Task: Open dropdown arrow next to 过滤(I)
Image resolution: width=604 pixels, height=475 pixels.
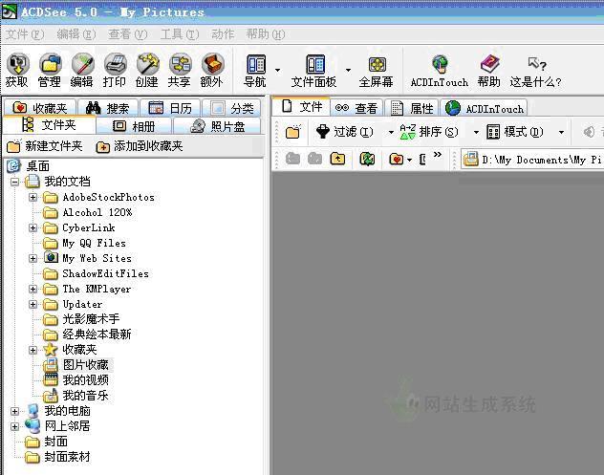Action: tap(391, 133)
